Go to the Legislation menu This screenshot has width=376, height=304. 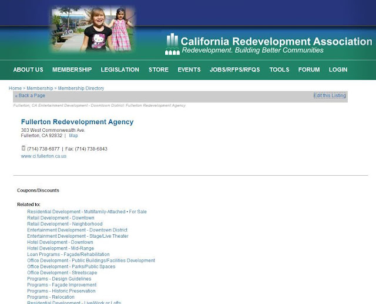click(x=120, y=70)
